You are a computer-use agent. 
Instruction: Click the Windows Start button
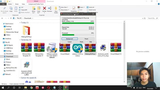pos(3,88)
